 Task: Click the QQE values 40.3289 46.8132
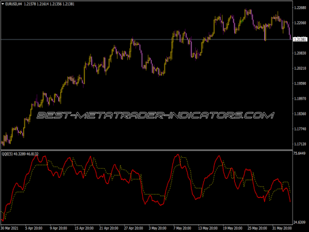tap(29, 154)
